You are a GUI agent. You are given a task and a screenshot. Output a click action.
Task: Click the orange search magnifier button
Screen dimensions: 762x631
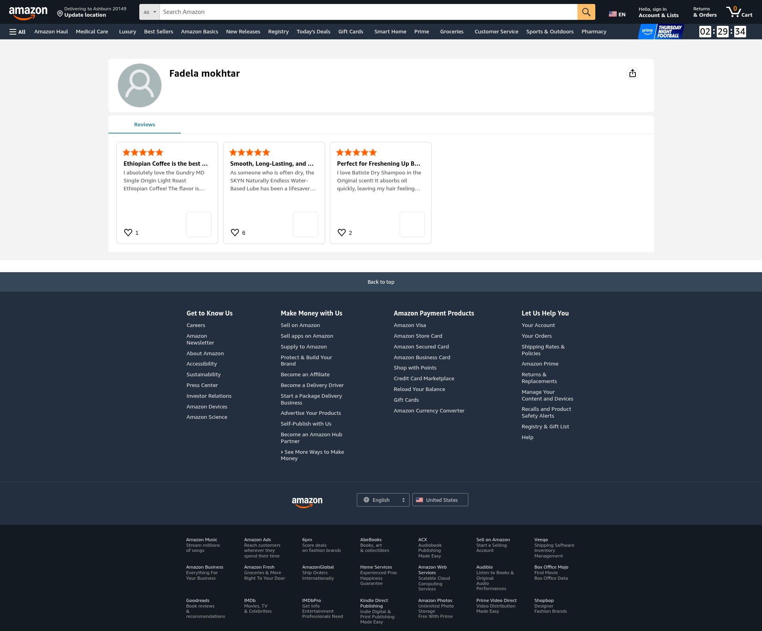pyautogui.click(x=586, y=12)
